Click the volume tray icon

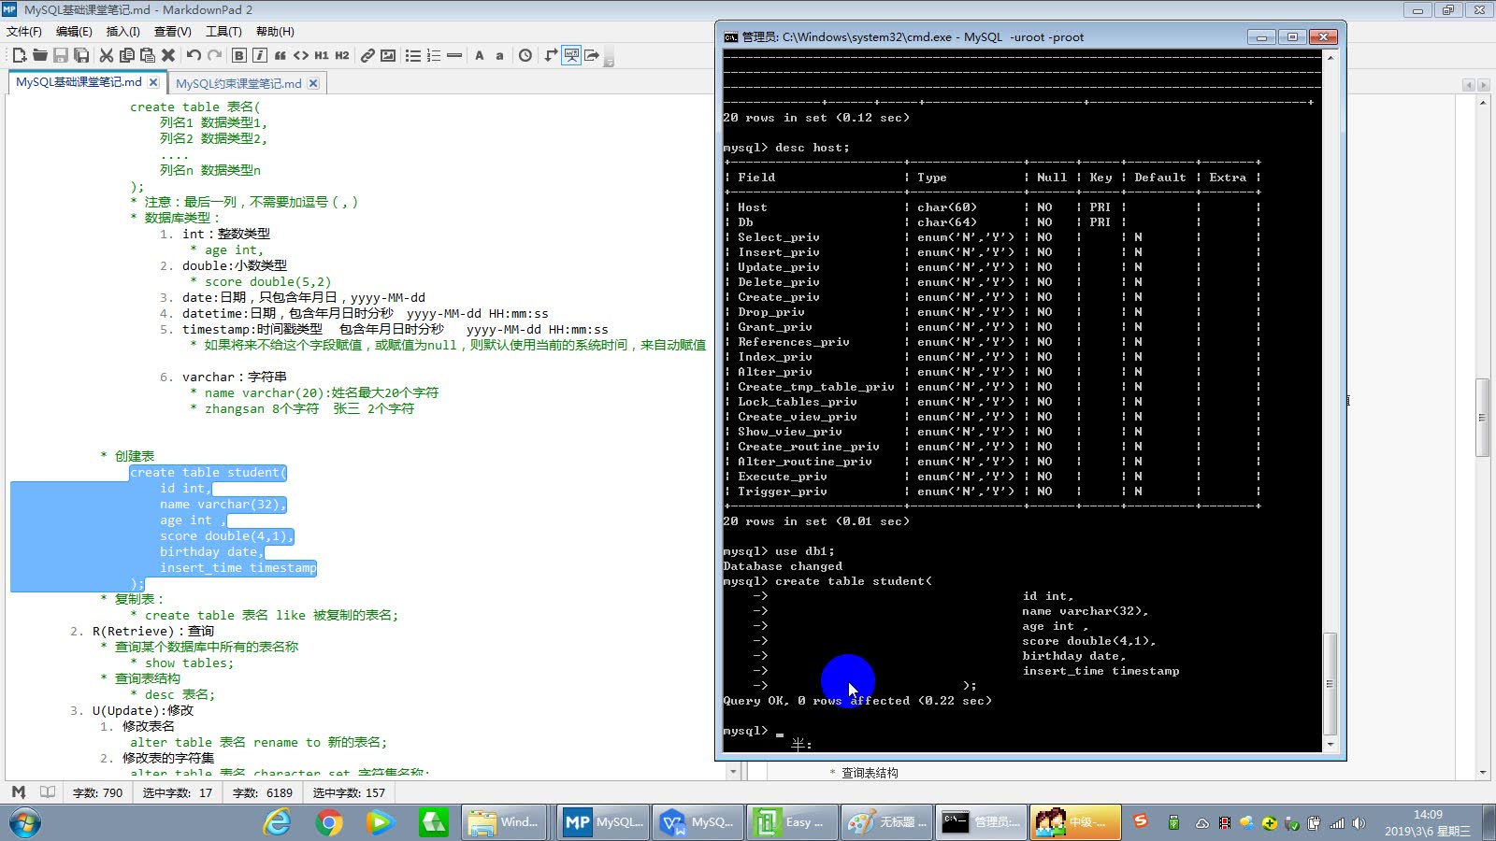(x=1359, y=823)
